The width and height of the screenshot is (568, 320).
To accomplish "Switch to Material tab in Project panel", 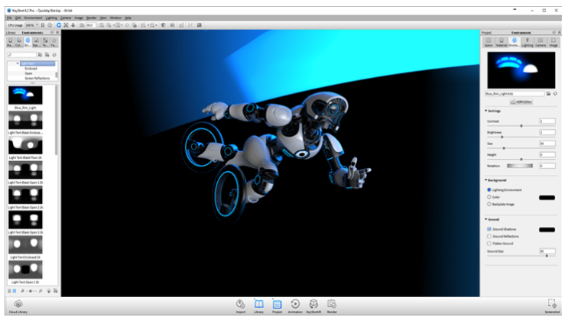I will 501,42.
